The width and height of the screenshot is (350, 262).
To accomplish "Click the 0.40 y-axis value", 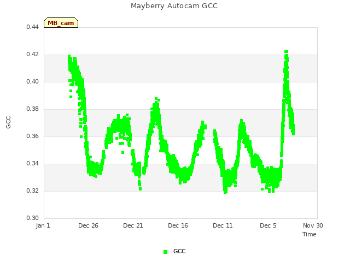I will (33, 81).
